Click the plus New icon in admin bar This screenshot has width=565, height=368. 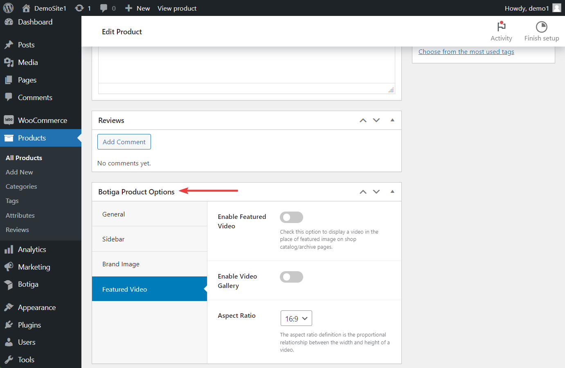click(128, 8)
